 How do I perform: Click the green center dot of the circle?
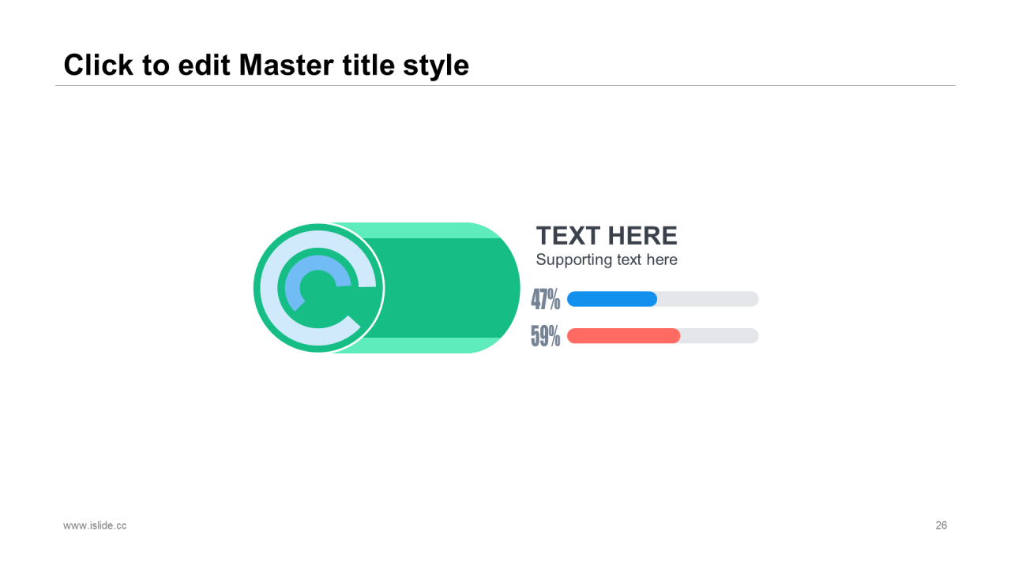[318, 288]
